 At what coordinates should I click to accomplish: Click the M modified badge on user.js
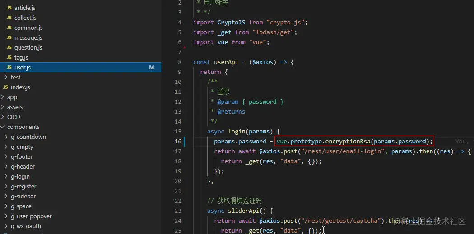coord(151,67)
